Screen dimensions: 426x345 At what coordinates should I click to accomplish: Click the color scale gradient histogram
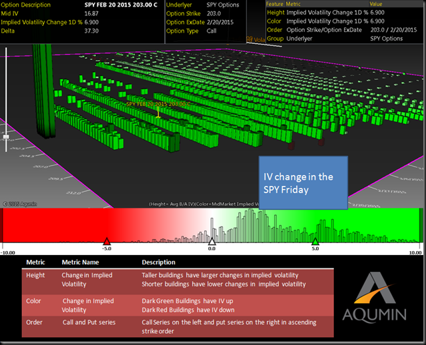pos(211,225)
